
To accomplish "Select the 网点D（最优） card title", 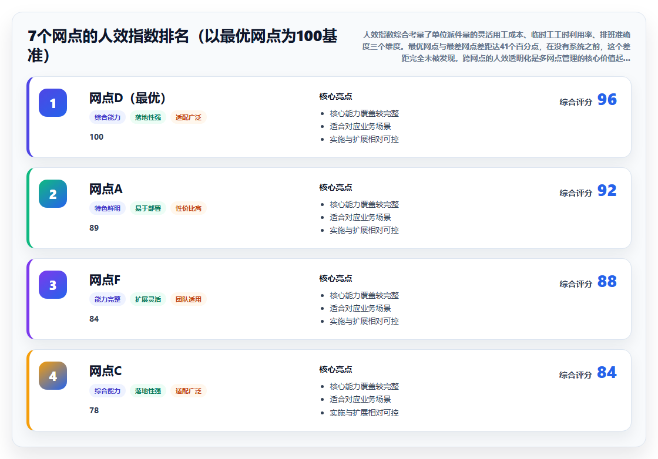I will pyautogui.click(x=127, y=98).
